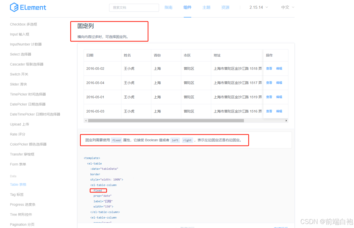Open Tag 标签 sidebar item

[17, 194]
